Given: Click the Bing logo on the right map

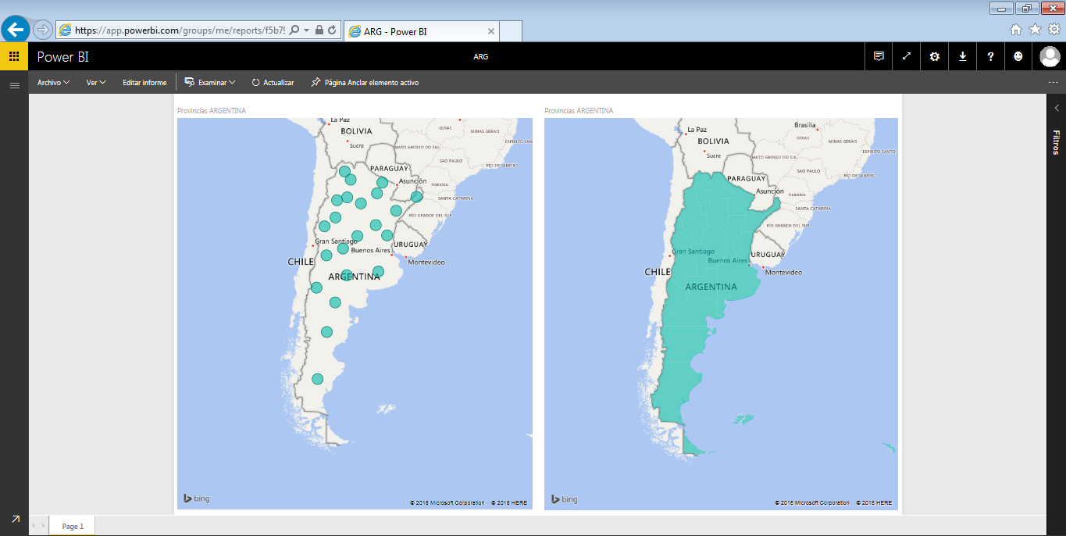Looking at the screenshot, I should [x=564, y=498].
